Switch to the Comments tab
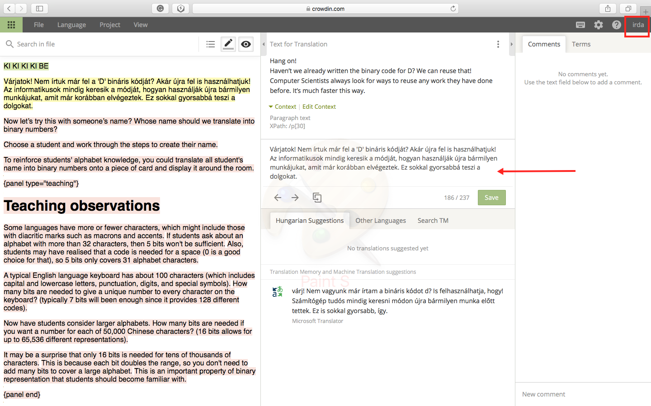 point(544,44)
